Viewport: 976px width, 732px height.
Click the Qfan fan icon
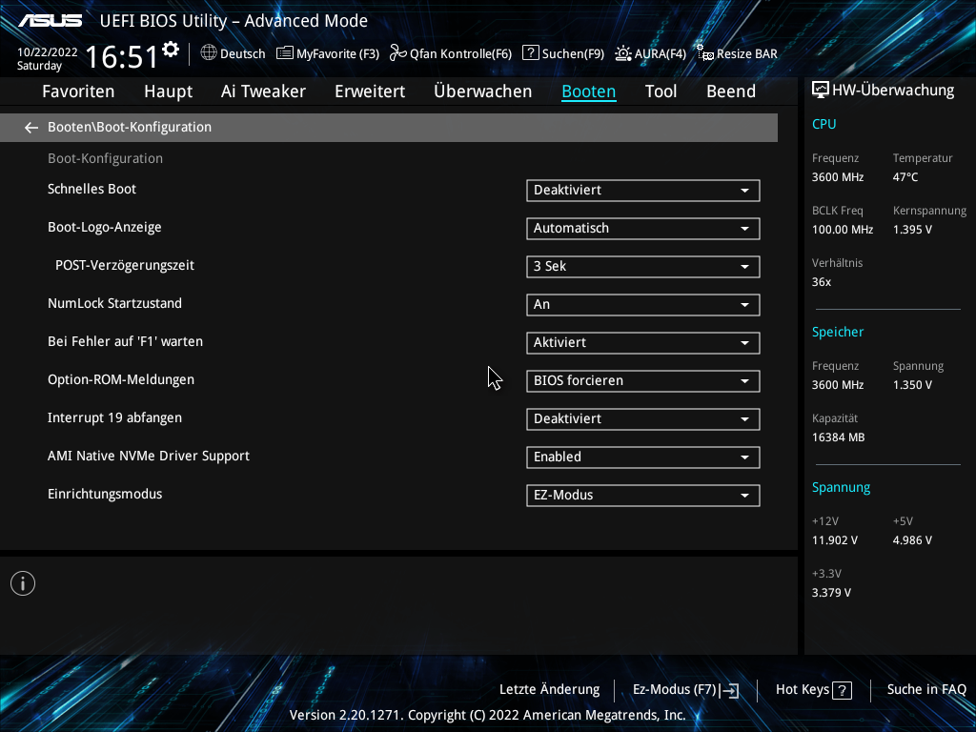397,53
